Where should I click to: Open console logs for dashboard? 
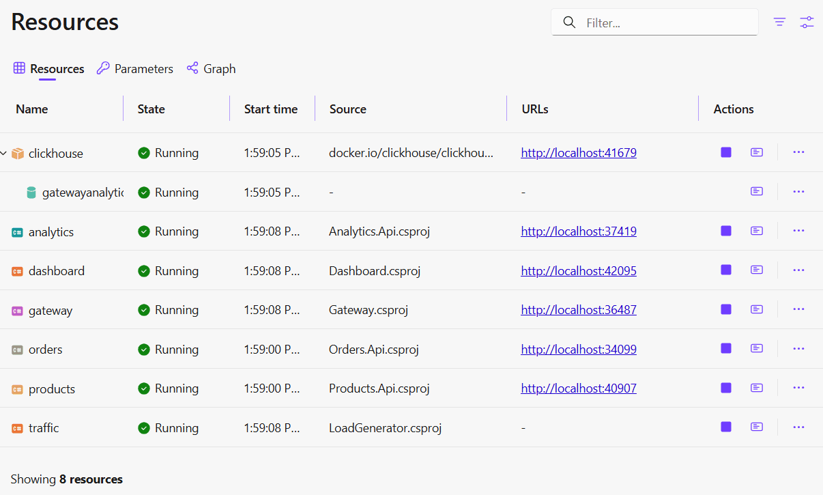[757, 270]
